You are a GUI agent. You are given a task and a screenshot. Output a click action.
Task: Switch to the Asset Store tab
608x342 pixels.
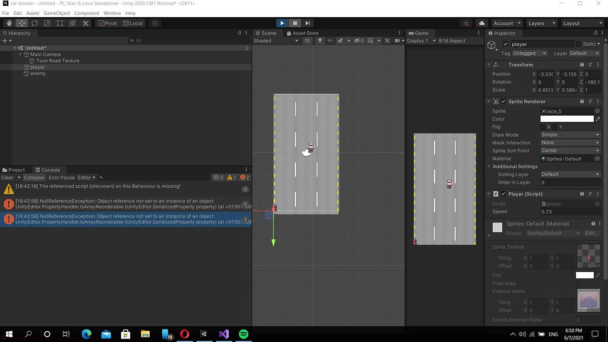tap(302, 33)
